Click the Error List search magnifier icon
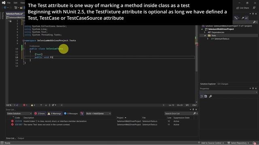 (195, 114)
